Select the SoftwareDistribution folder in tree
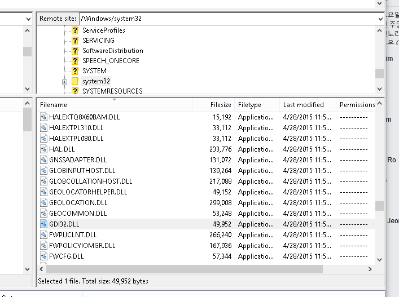The height and width of the screenshot is (297, 399). [x=112, y=51]
